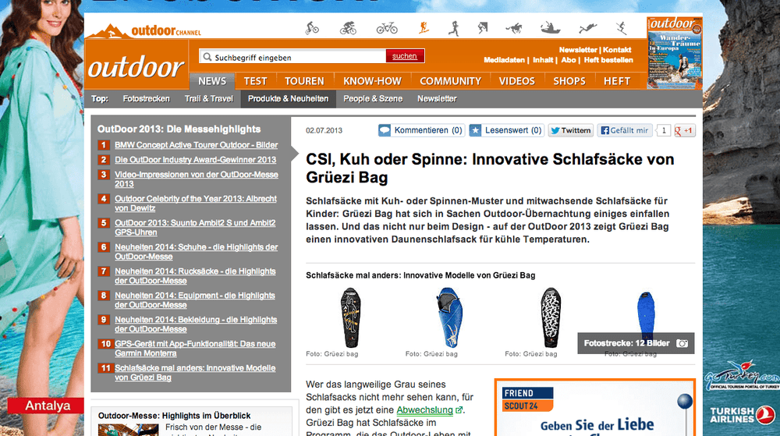Select the kayaking channel icon
The height and width of the screenshot is (436, 780).
tap(550, 28)
